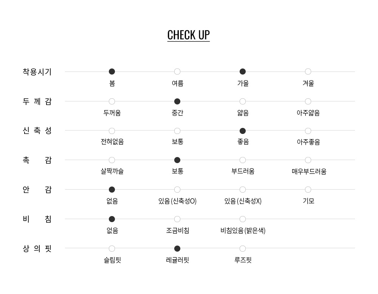This screenshot has height=294, width=378.
Task: Choose 비침있음 (밝은색) option circle
Action: coord(243,219)
